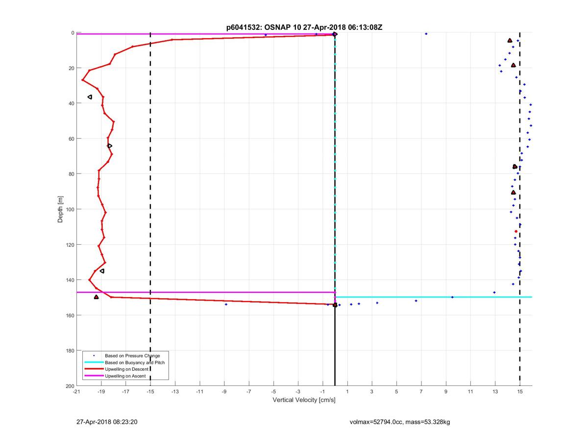This screenshot has height=434, width=588.
Task: Click y-axis tick label 120
Action: (70, 245)
